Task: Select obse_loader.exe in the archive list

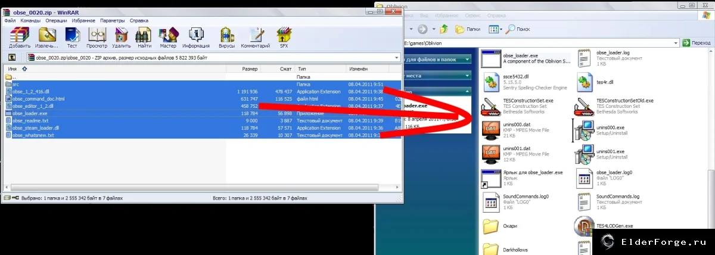Action: [203, 113]
